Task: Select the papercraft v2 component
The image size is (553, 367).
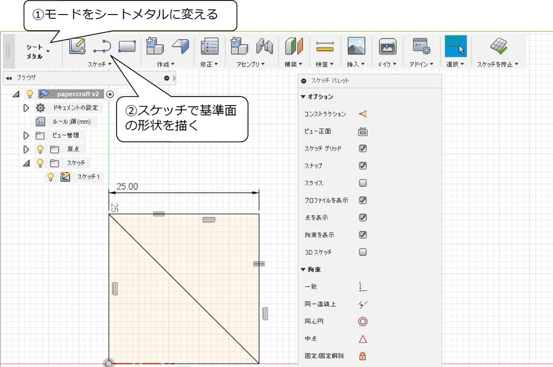Action: (x=71, y=94)
